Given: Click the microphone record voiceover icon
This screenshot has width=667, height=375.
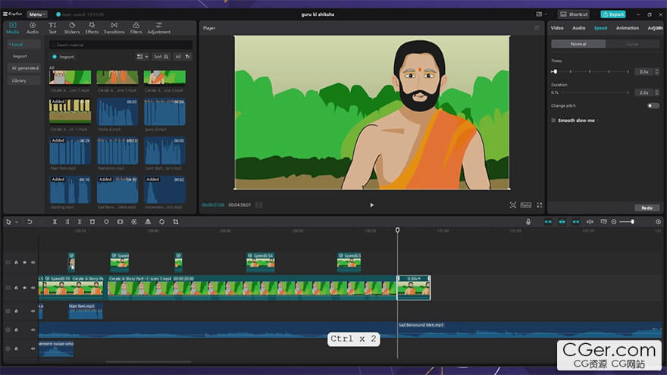Looking at the screenshot, I should (528, 222).
